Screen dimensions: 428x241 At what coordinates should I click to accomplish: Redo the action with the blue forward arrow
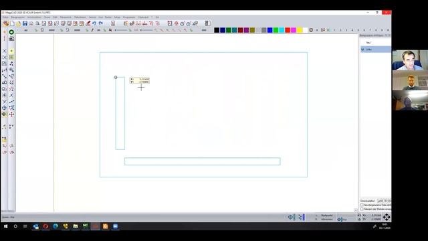(x=101, y=23)
